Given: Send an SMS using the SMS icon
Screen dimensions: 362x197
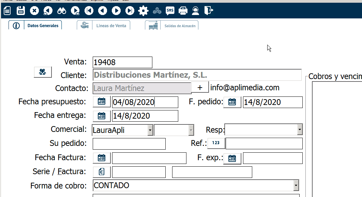Looking at the screenshot, I should (170, 11).
